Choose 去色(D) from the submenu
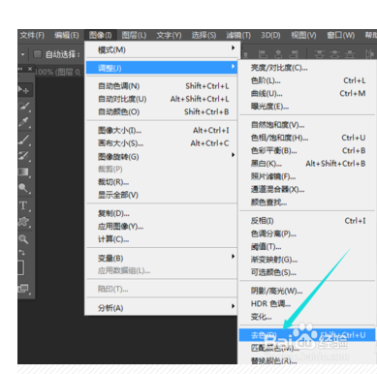 (x=307, y=335)
